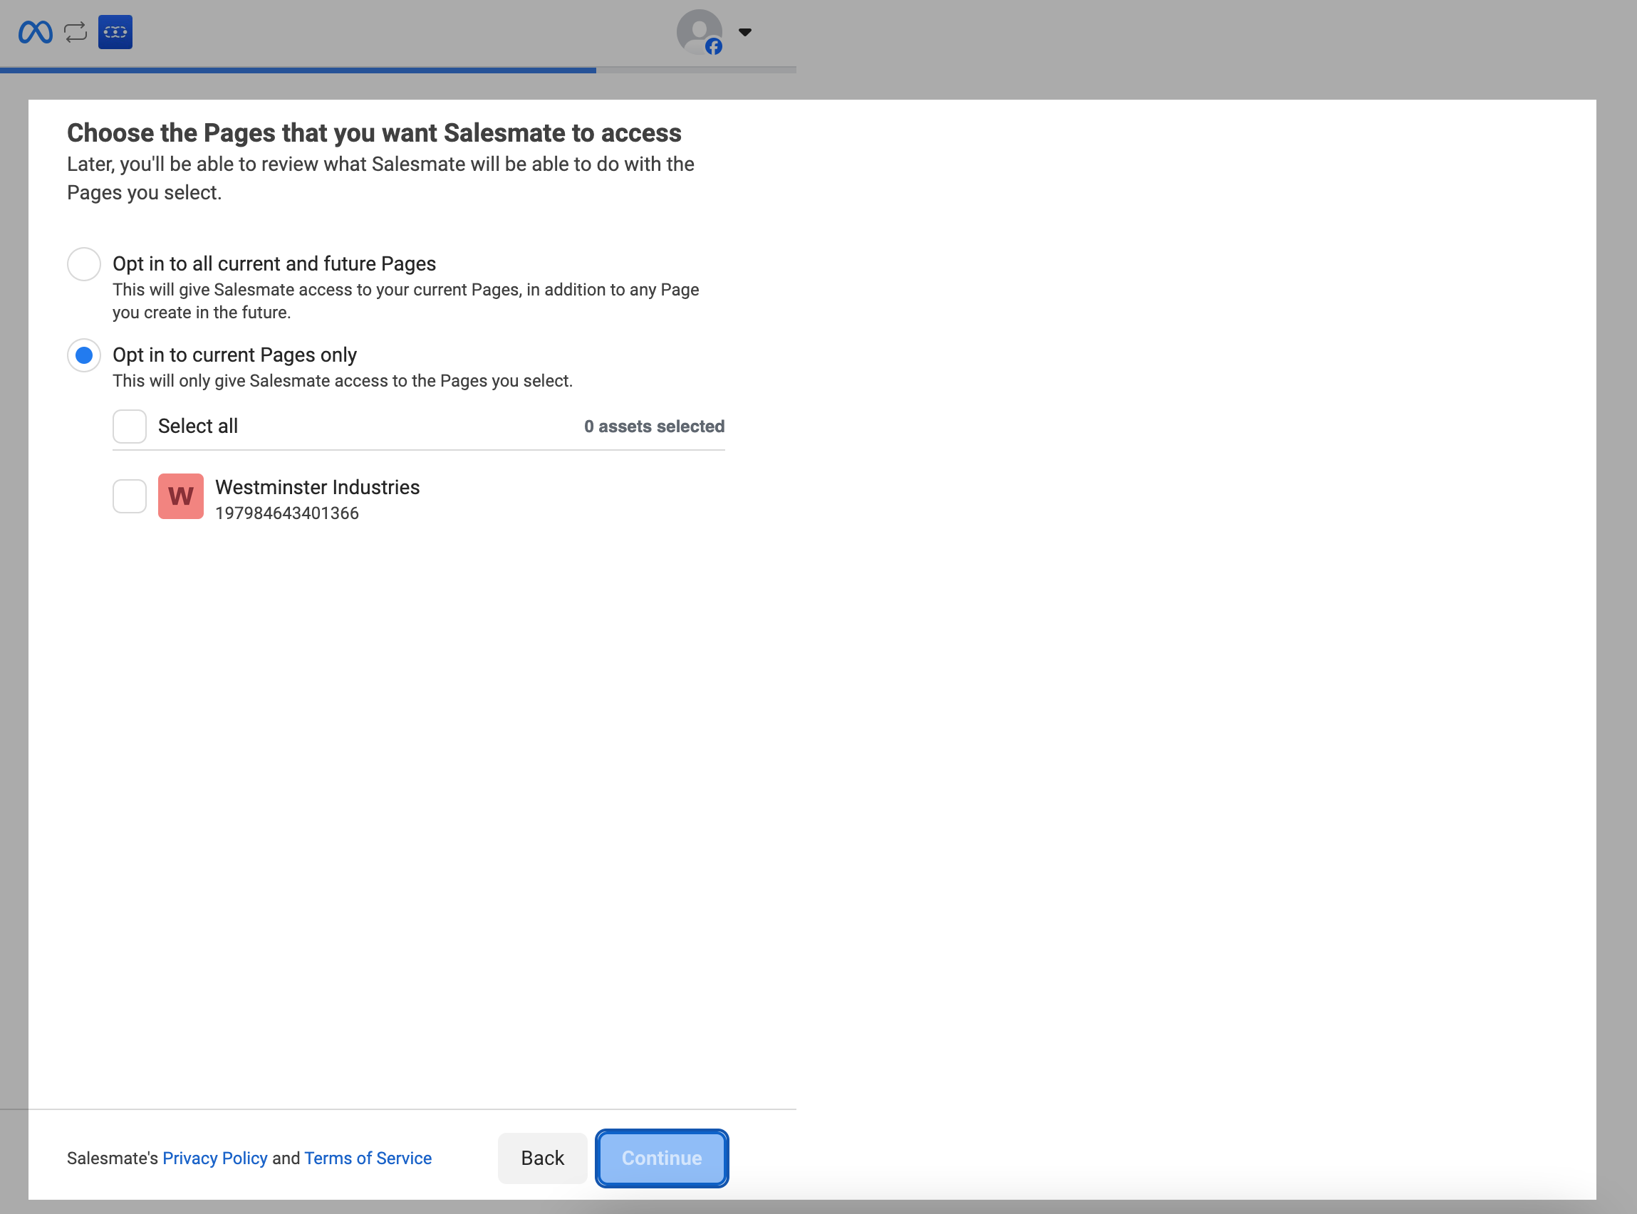Click the blue progress bar
Screen dimensions: 1637x1214
pyautogui.click(x=298, y=70)
